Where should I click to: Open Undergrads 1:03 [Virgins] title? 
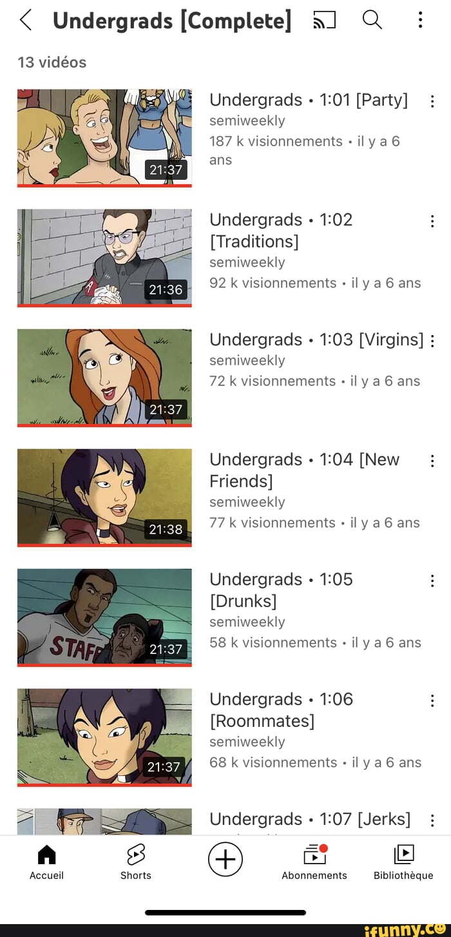[316, 340]
